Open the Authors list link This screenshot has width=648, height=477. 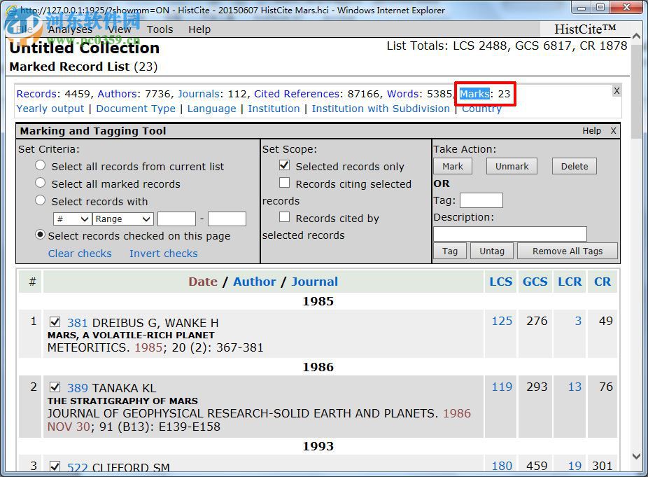click(118, 94)
